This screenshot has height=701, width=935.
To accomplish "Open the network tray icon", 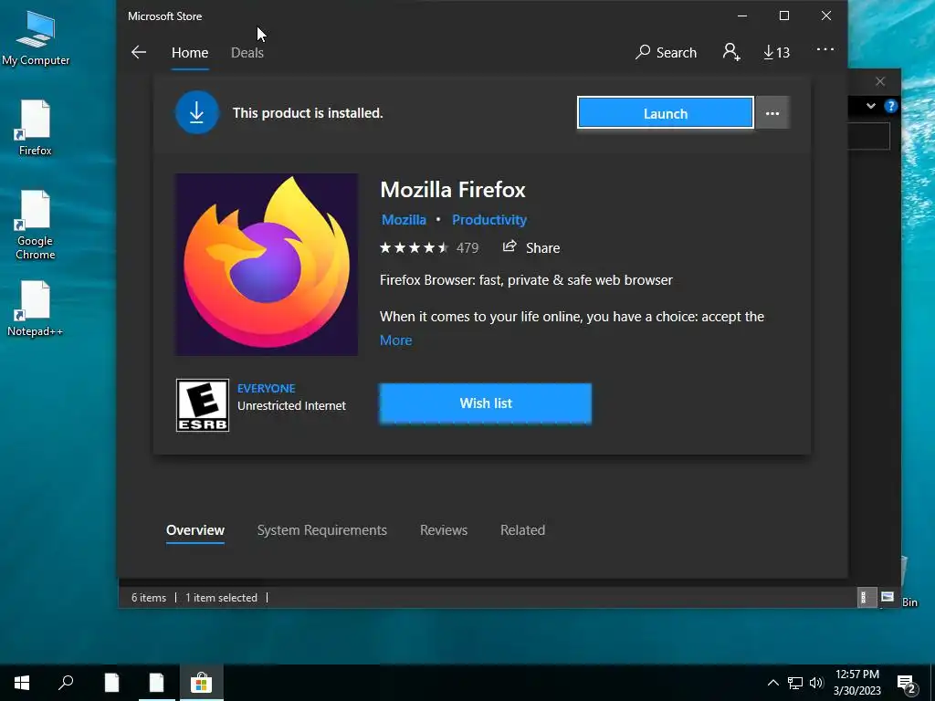I will [x=795, y=683].
